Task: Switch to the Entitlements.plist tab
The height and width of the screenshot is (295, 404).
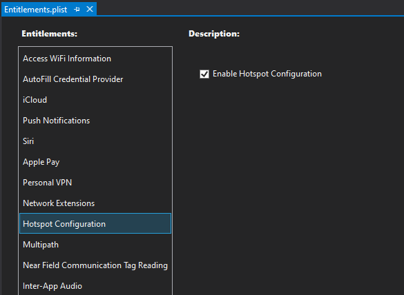Action: click(x=35, y=10)
